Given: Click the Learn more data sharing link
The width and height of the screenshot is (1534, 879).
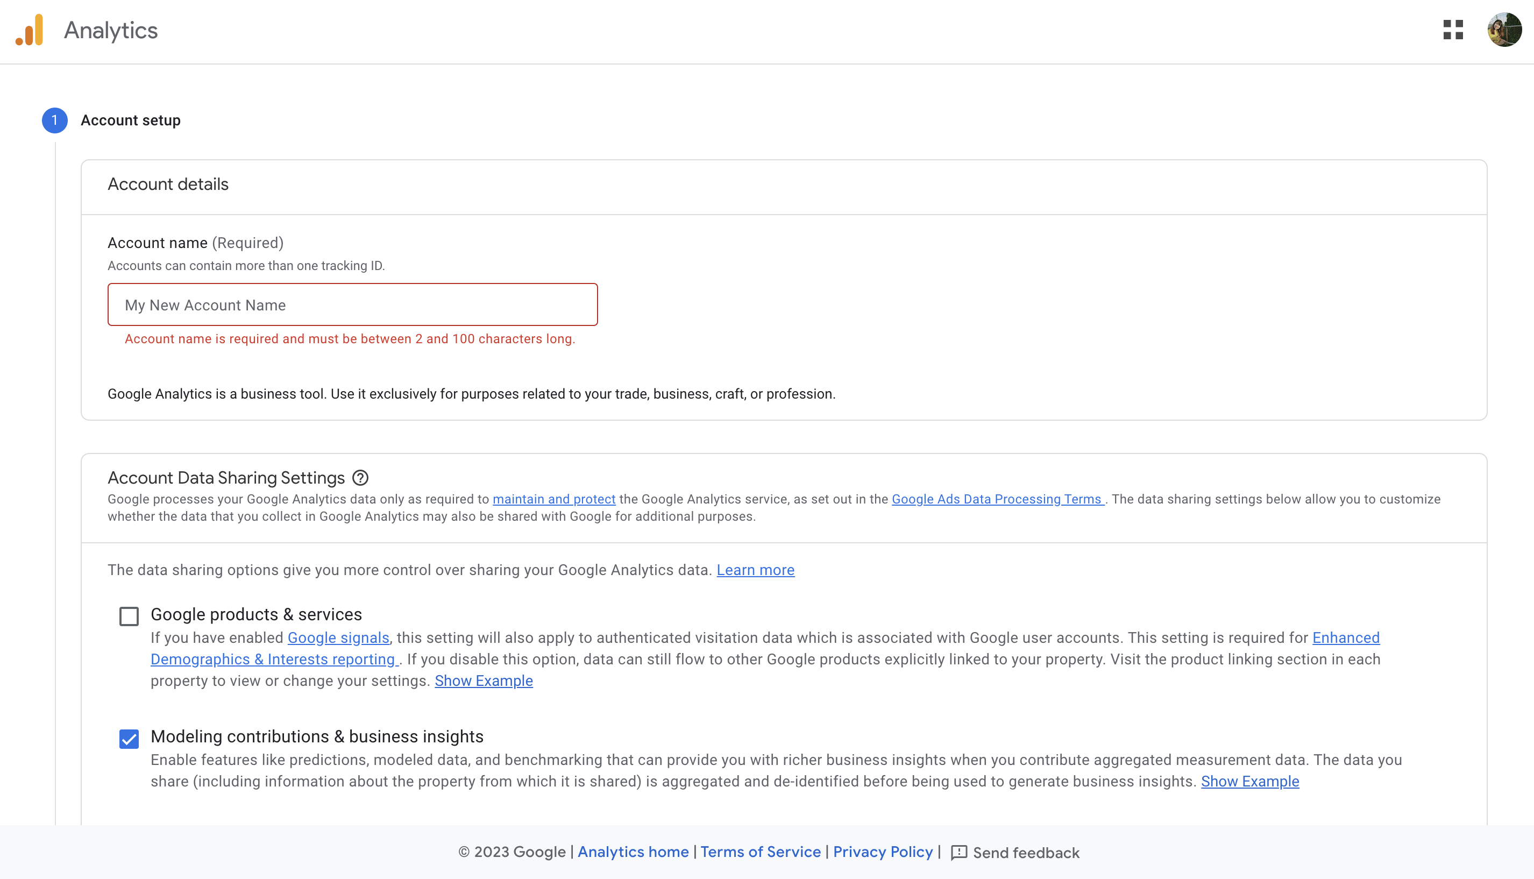Looking at the screenshot, I should point(755,569).
